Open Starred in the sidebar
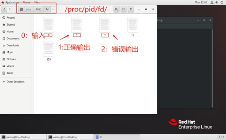This screenshot has height=140, width=226. click(17, 25)
